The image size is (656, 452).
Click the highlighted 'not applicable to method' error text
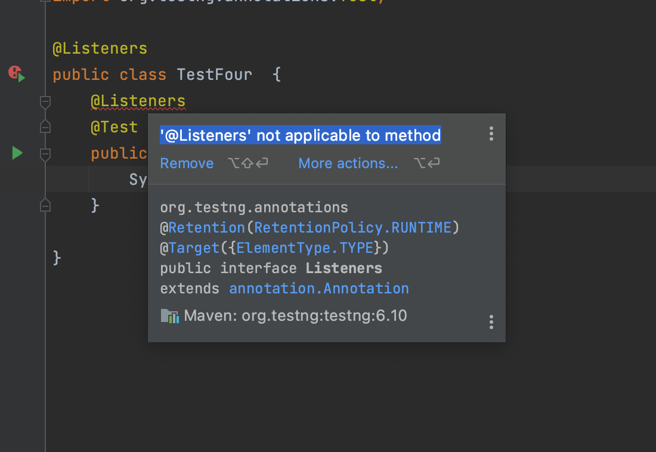tap(300, 135)
